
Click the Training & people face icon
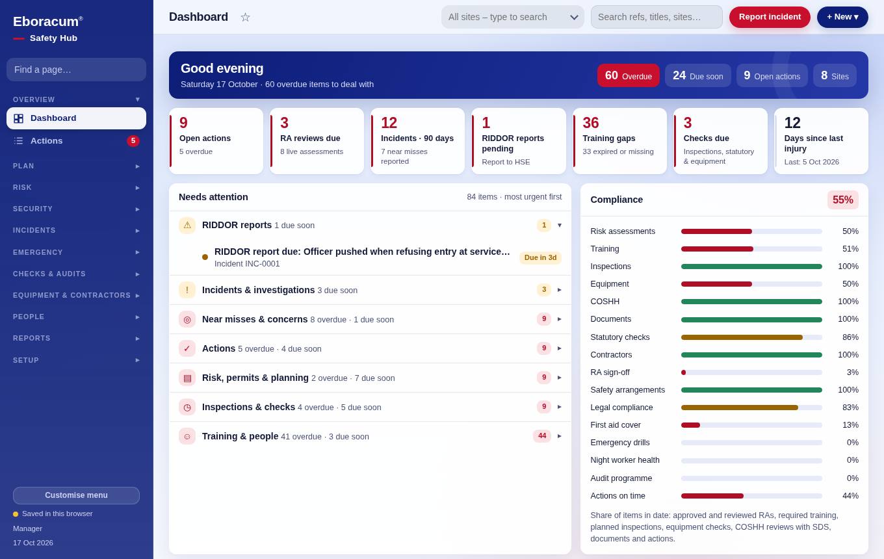click(187, 436)
